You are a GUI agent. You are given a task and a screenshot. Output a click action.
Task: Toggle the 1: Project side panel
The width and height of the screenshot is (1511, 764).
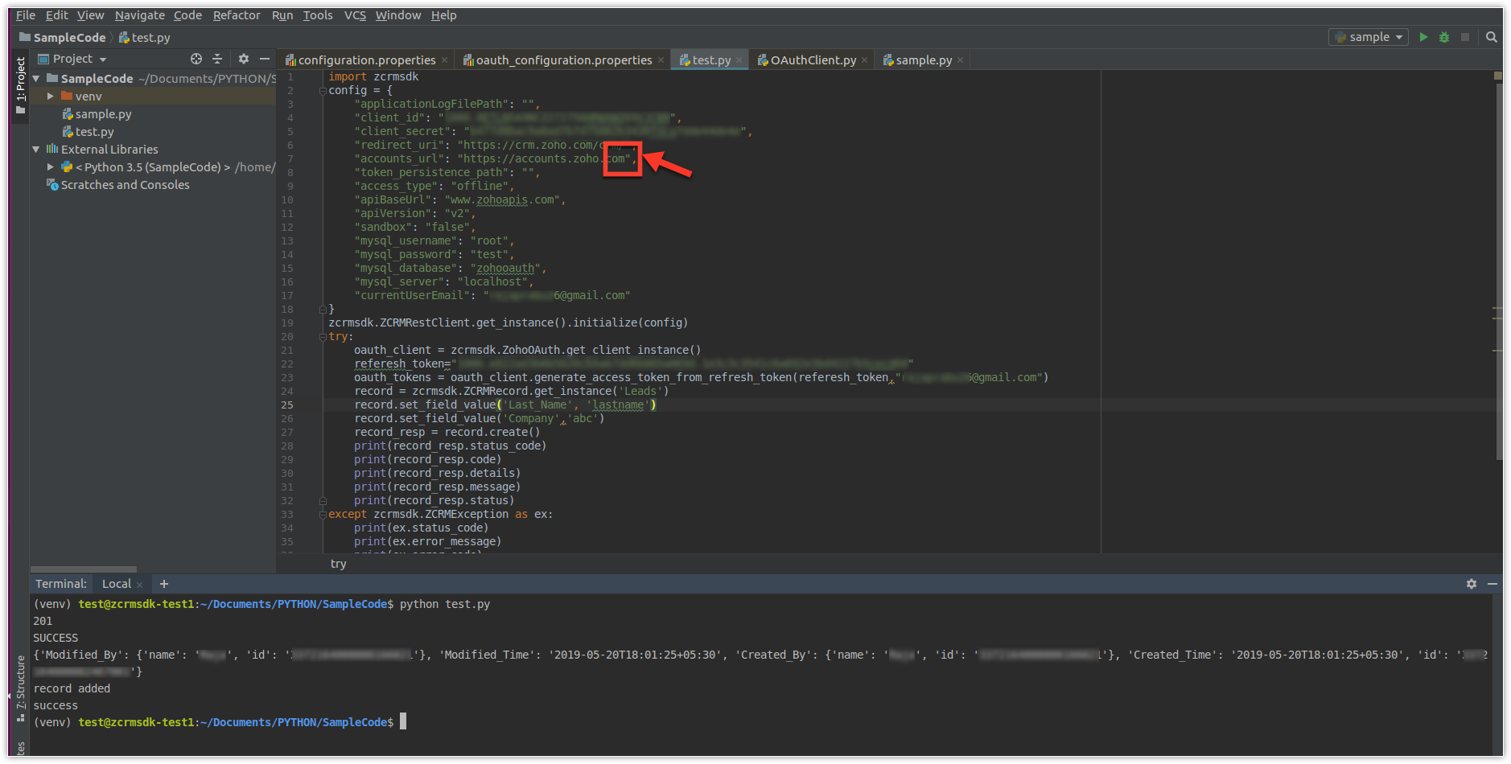click(20, 84)
